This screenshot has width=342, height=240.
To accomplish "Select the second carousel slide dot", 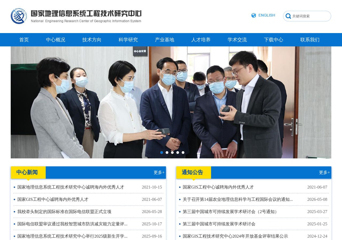I will [x=167, y=153].
